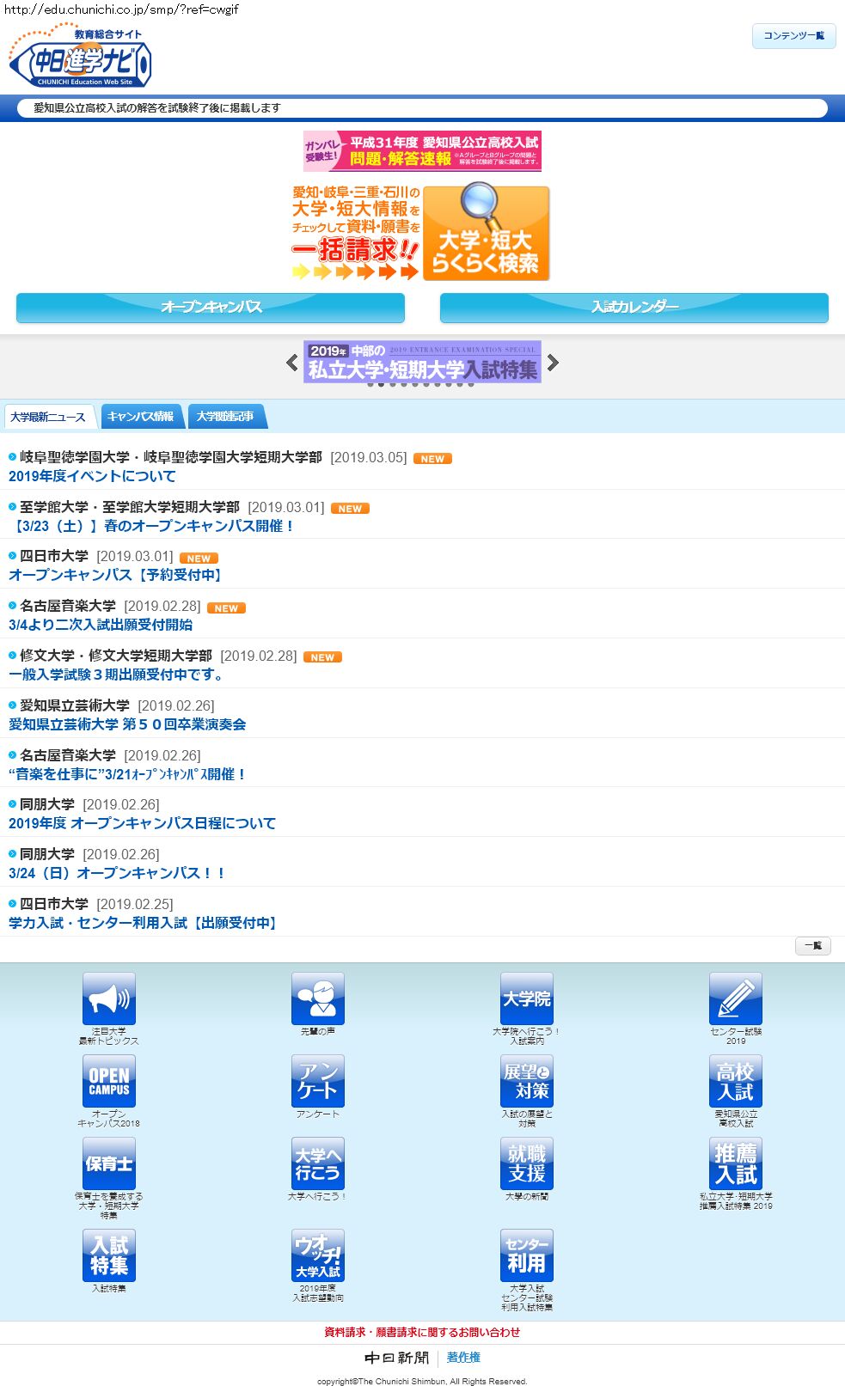Click the OPEN CAMPUS icon
This screenshot has height=1386, width=845.
point(109,1081)
